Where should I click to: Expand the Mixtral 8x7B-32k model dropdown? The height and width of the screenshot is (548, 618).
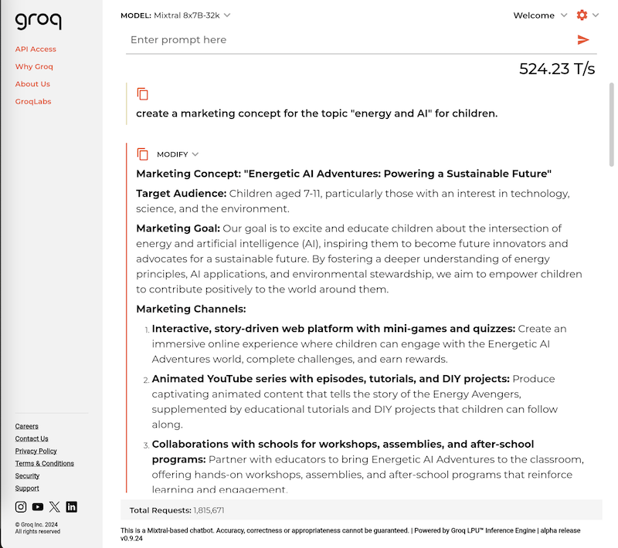click(227, 15)
